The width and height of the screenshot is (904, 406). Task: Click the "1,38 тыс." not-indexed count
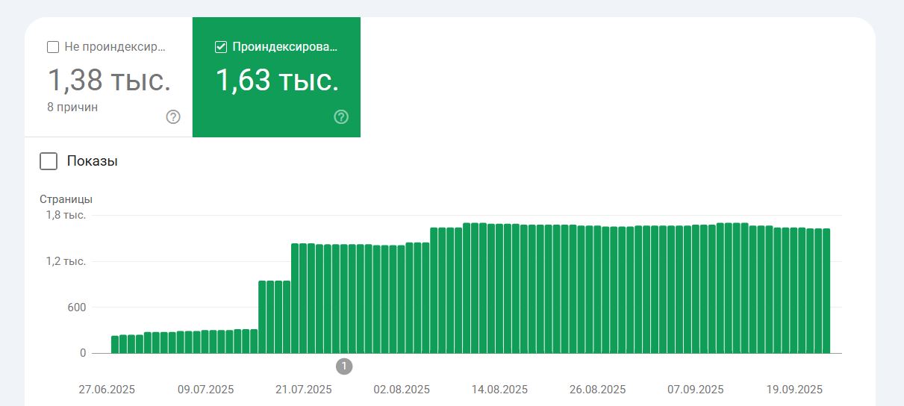click(x=109, y=79)
